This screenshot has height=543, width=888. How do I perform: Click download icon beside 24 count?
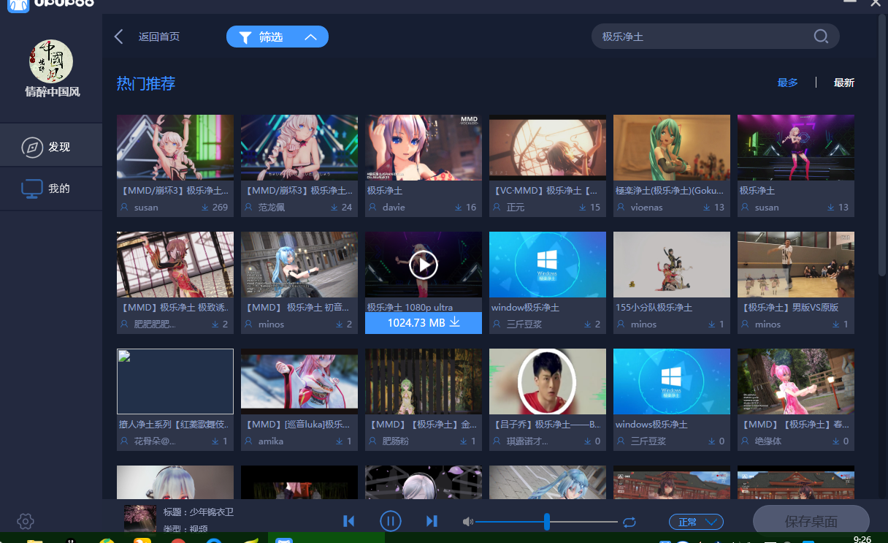(334, 208)
